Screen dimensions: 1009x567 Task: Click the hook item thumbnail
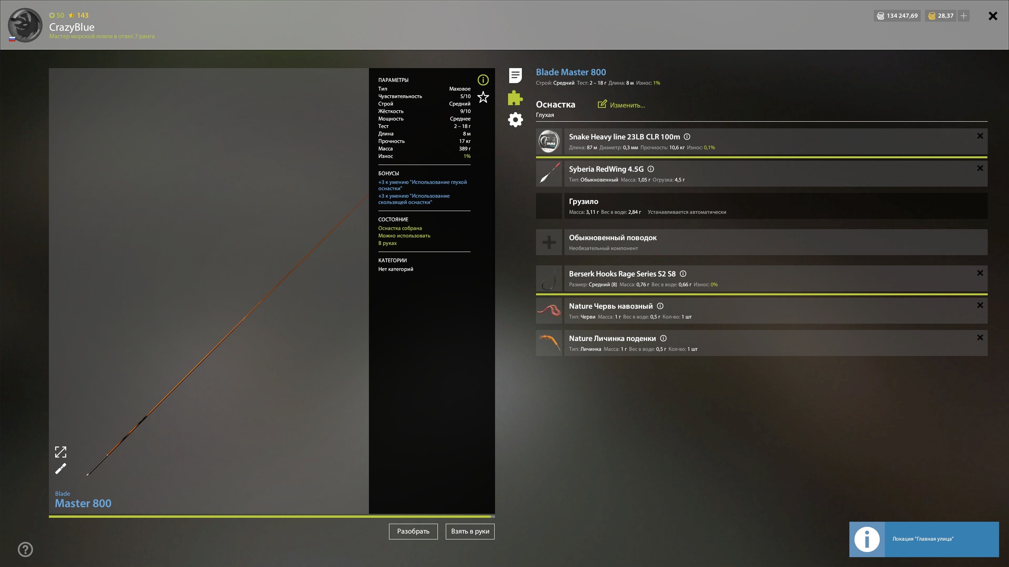tap(549, 278)
